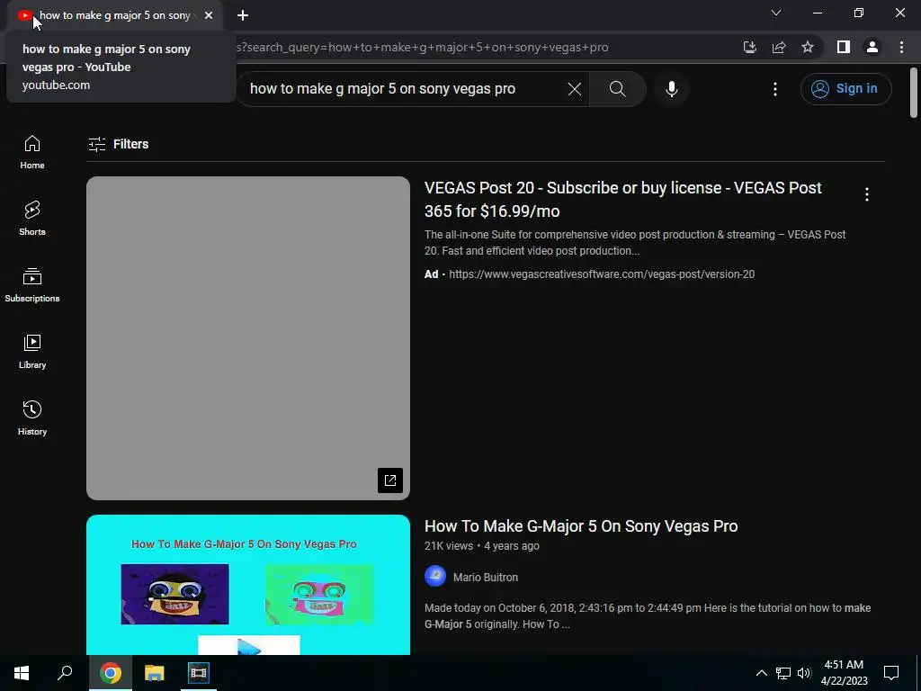Open the Chrome three-dot menu
Image resolution: width=921 pixels, height=691 pixels.
point(901,47)
